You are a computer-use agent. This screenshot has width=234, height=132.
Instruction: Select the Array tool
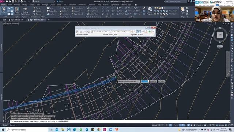click(137, 14)
